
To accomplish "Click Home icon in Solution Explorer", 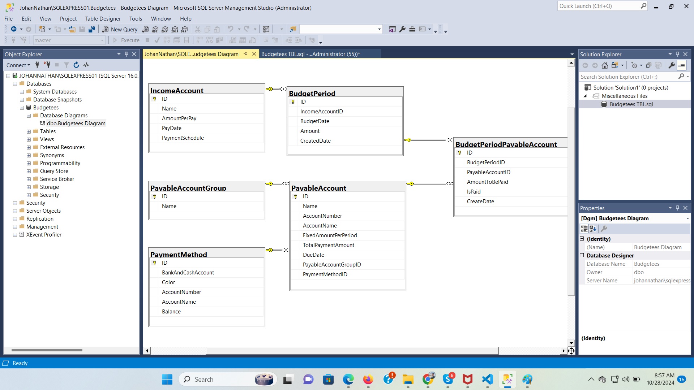I will pyautogui.click(x=605, y=65).
